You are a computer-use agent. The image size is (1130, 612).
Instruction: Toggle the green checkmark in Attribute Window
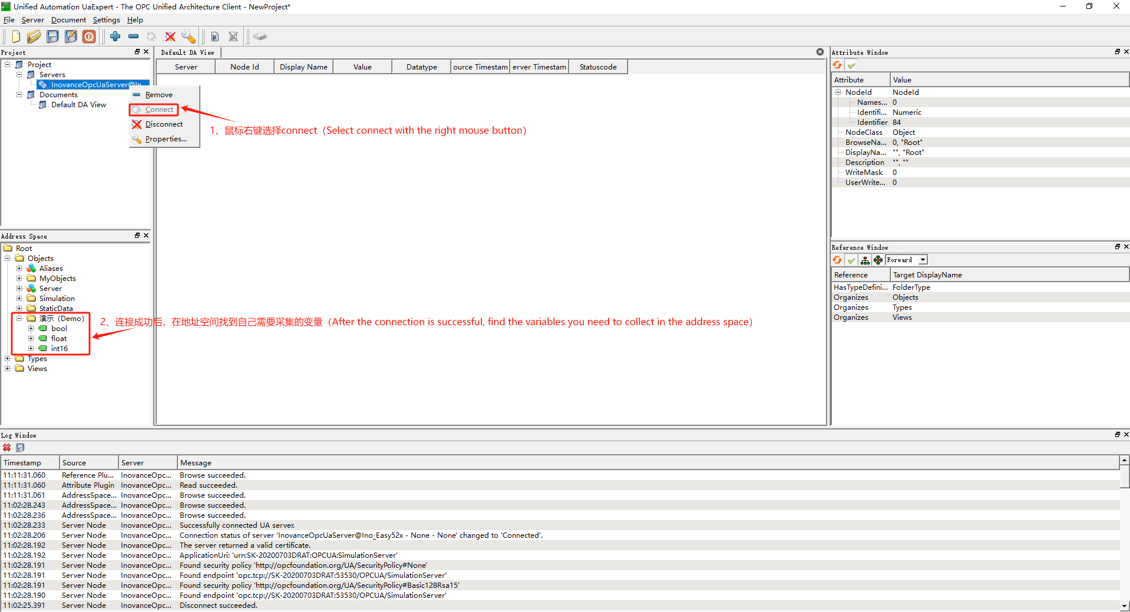[x=851, y=65]
